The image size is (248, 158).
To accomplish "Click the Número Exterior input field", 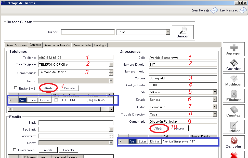I will tap(183, 64).
